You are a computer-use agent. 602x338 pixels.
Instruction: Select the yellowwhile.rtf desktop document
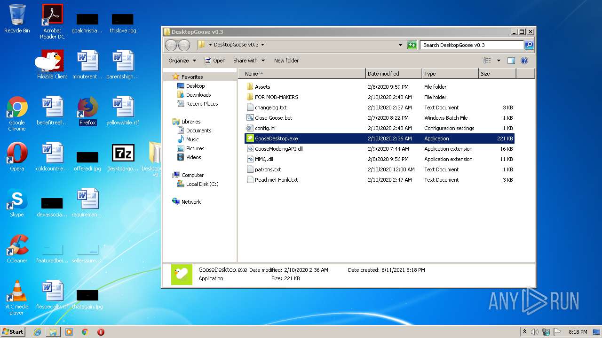pyautogui.click(x=123, y=111)
